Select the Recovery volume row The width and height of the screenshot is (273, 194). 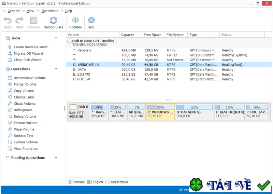pos(169,50)
